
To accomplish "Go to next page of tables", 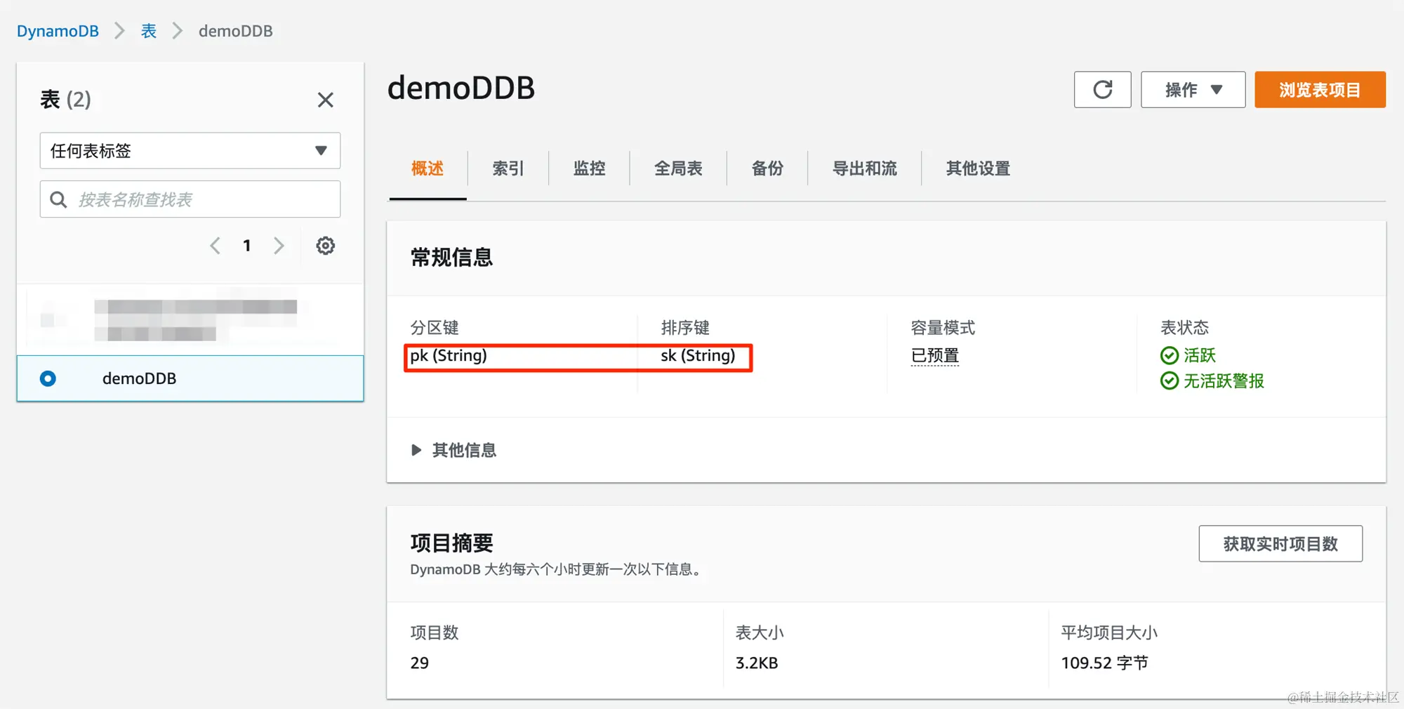I will (279, 246).
